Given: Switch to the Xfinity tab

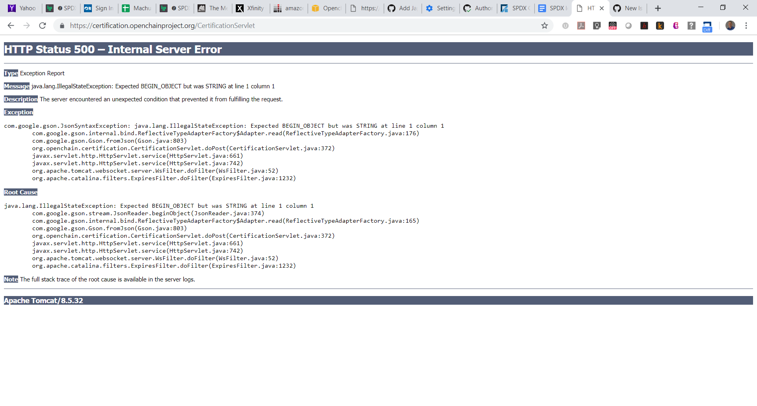Looking at the screenshot, I should (251, 8).
